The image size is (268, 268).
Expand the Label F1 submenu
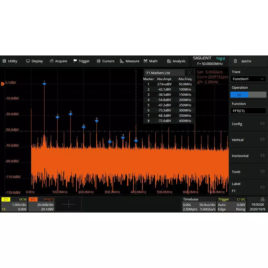pyautogui.click(x=248, y=187)
